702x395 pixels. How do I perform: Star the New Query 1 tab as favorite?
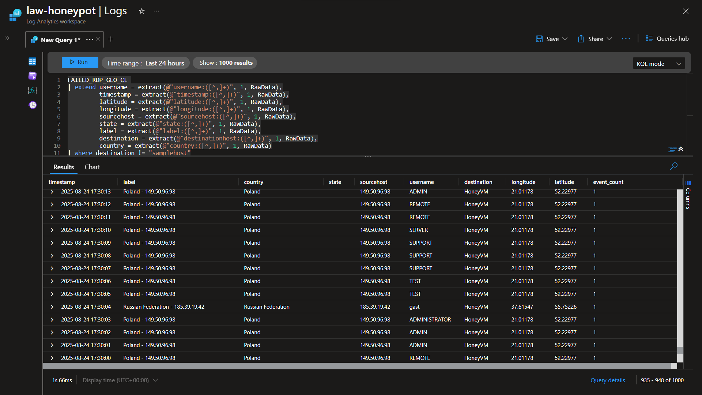141,11
